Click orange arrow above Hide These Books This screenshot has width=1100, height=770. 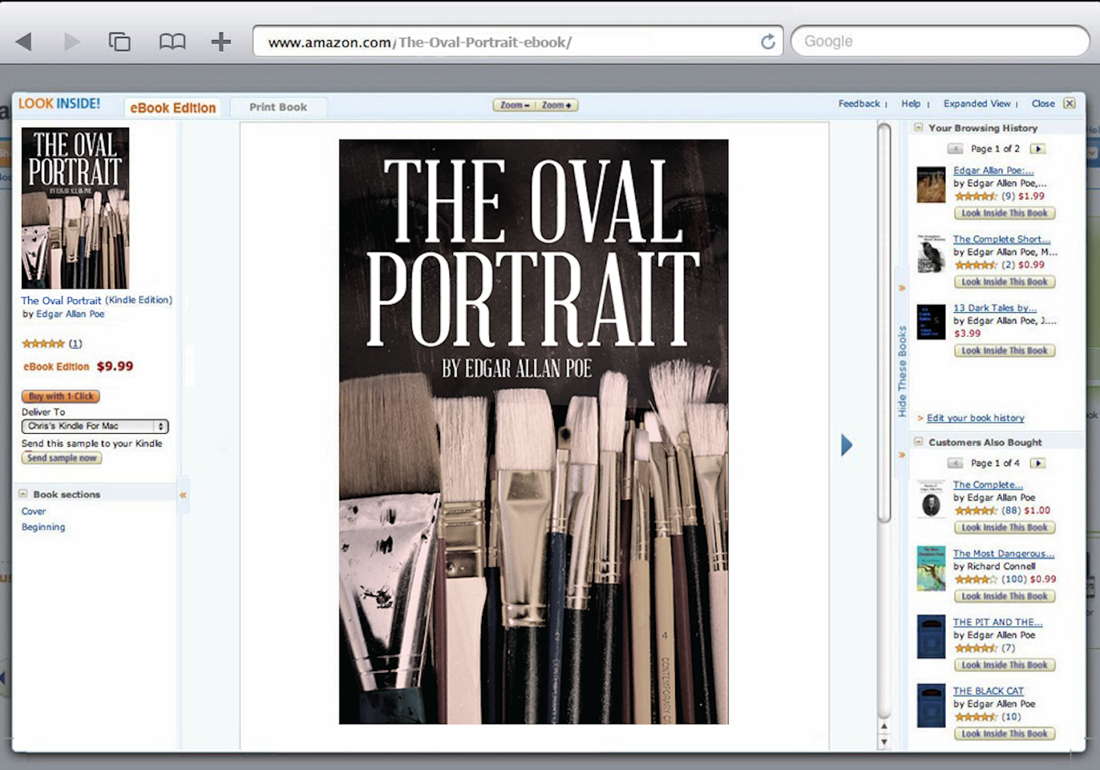pos(902,288)
